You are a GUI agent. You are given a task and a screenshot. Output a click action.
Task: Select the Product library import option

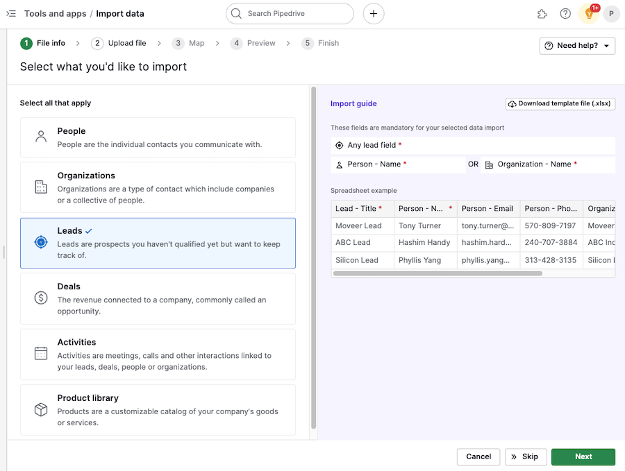pos(158,410)
